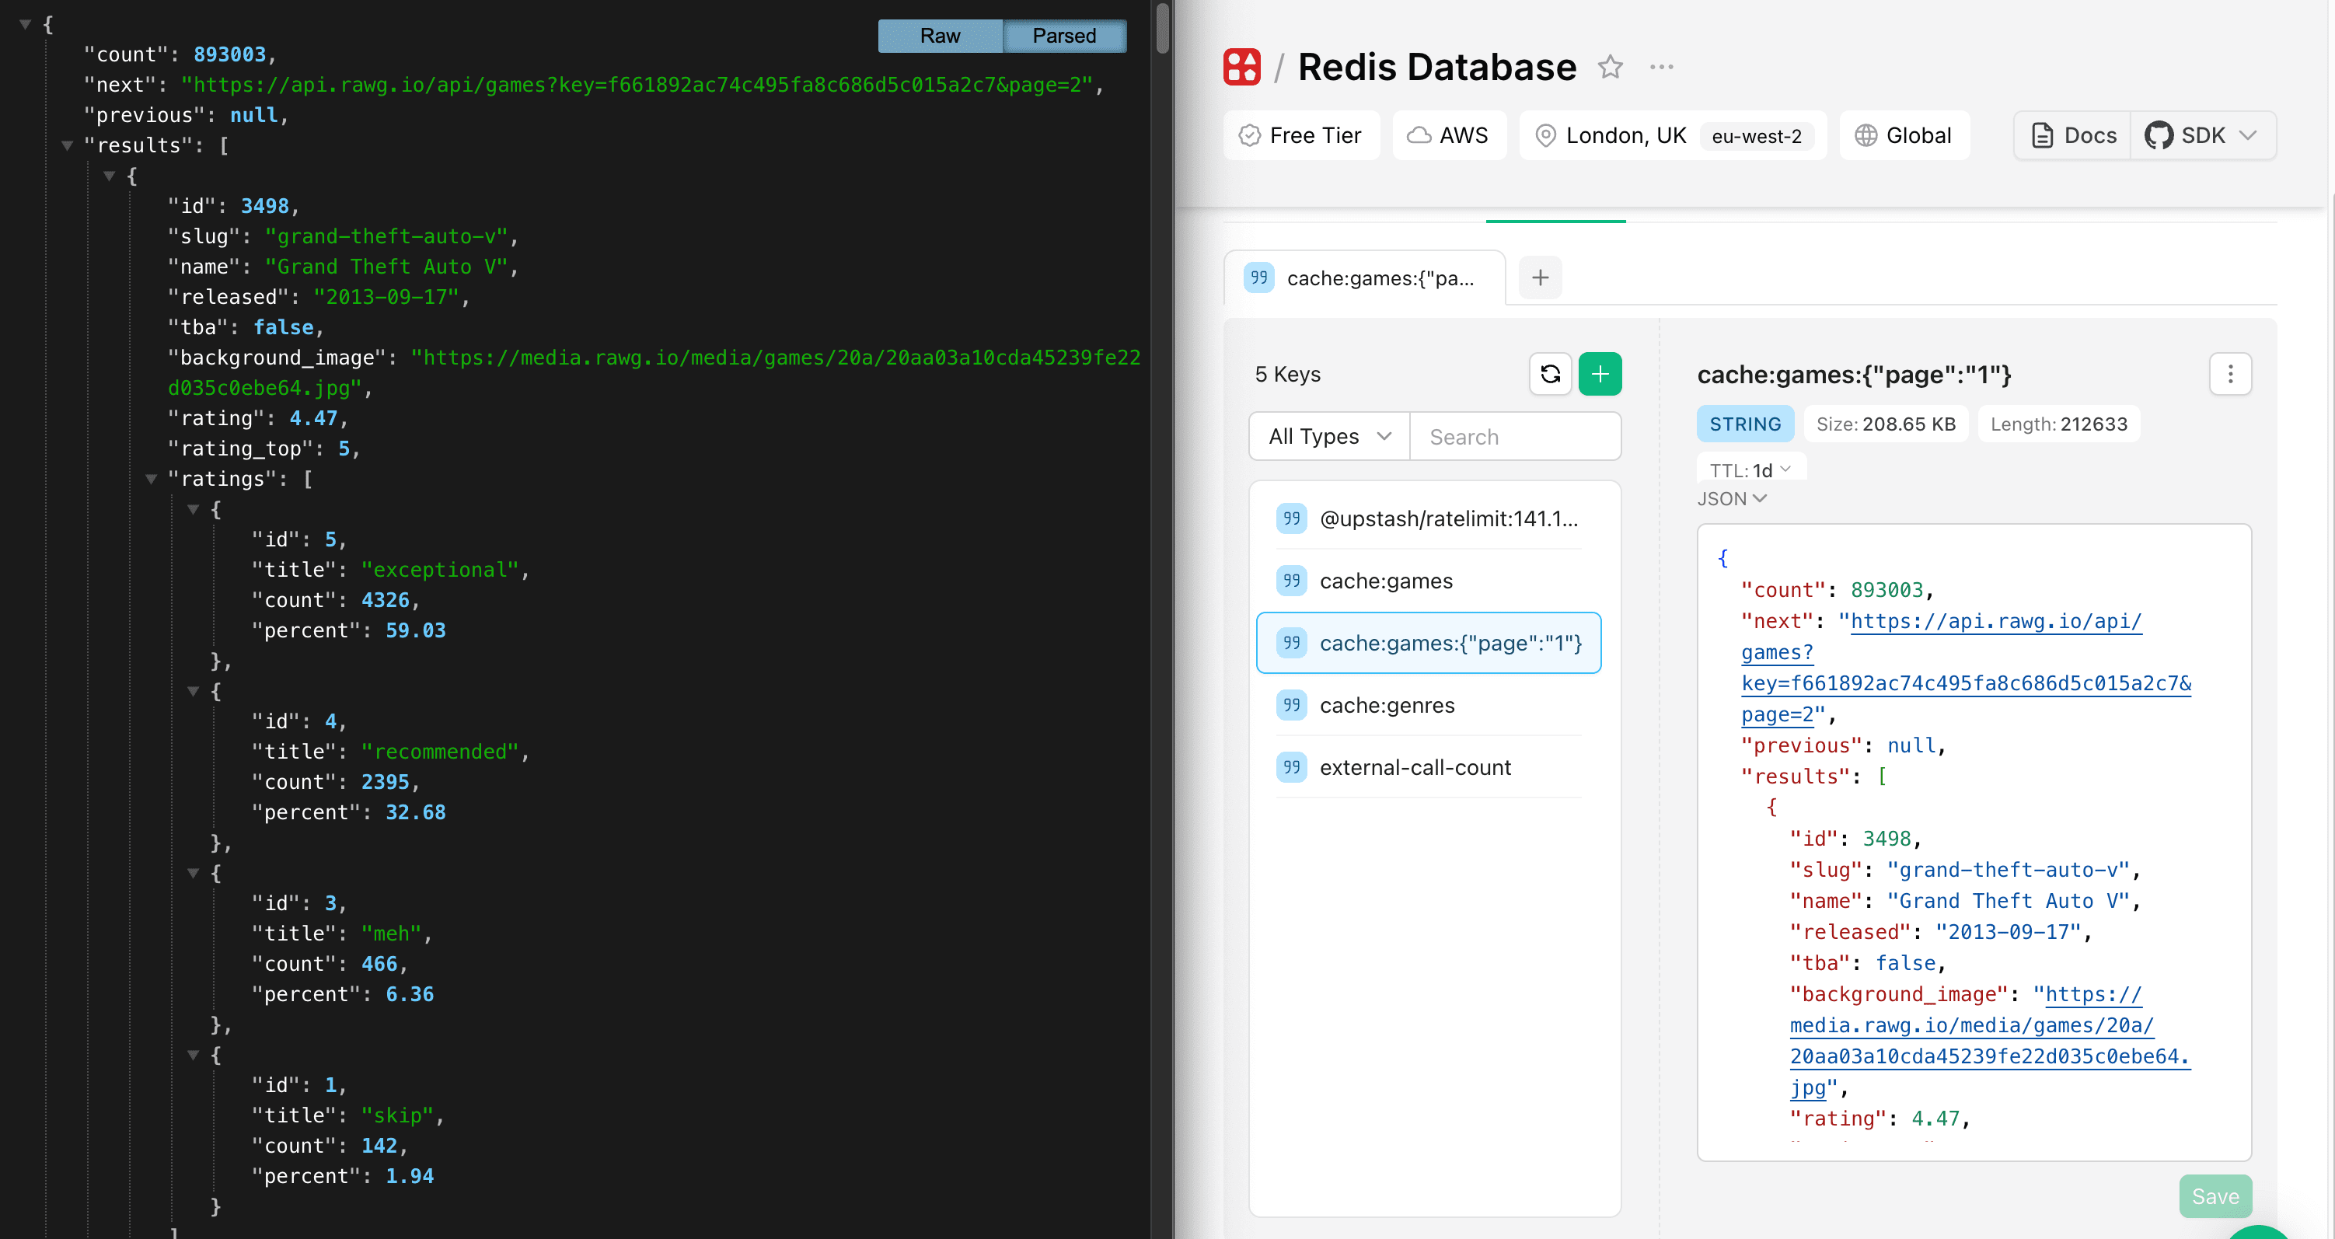
Task: Open the Docs link
Action: pos(2073,136)
